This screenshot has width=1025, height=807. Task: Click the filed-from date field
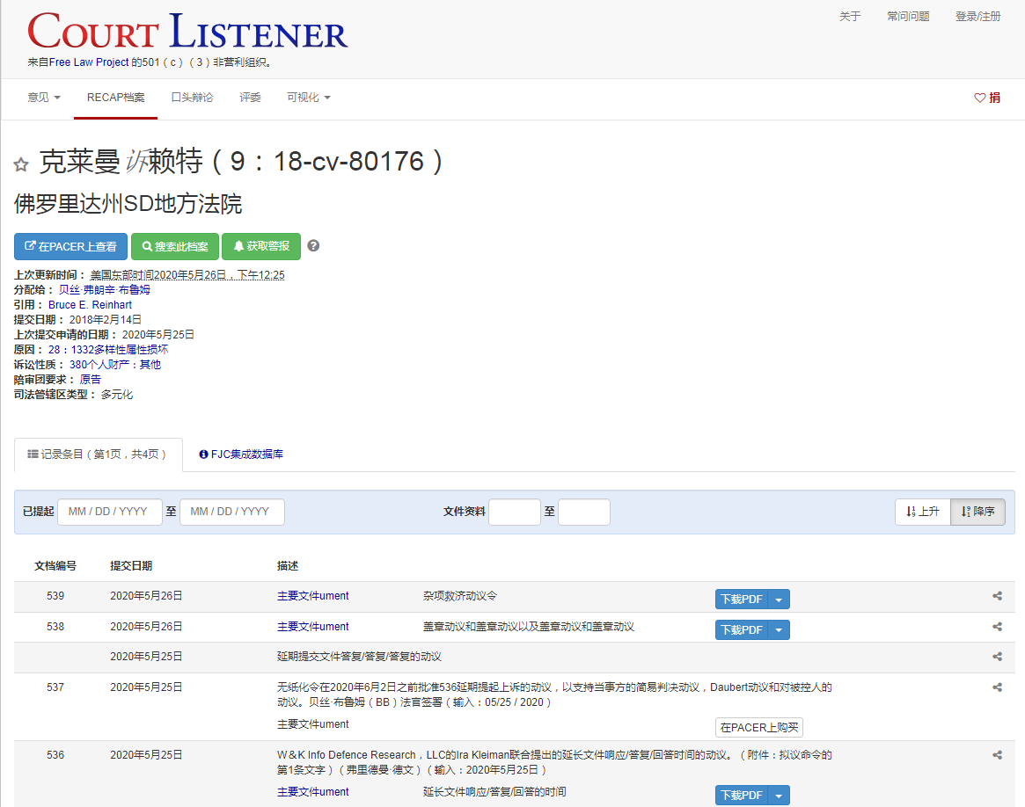(x=110, y=512)
